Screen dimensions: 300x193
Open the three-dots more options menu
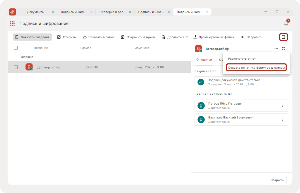(276, 49)
